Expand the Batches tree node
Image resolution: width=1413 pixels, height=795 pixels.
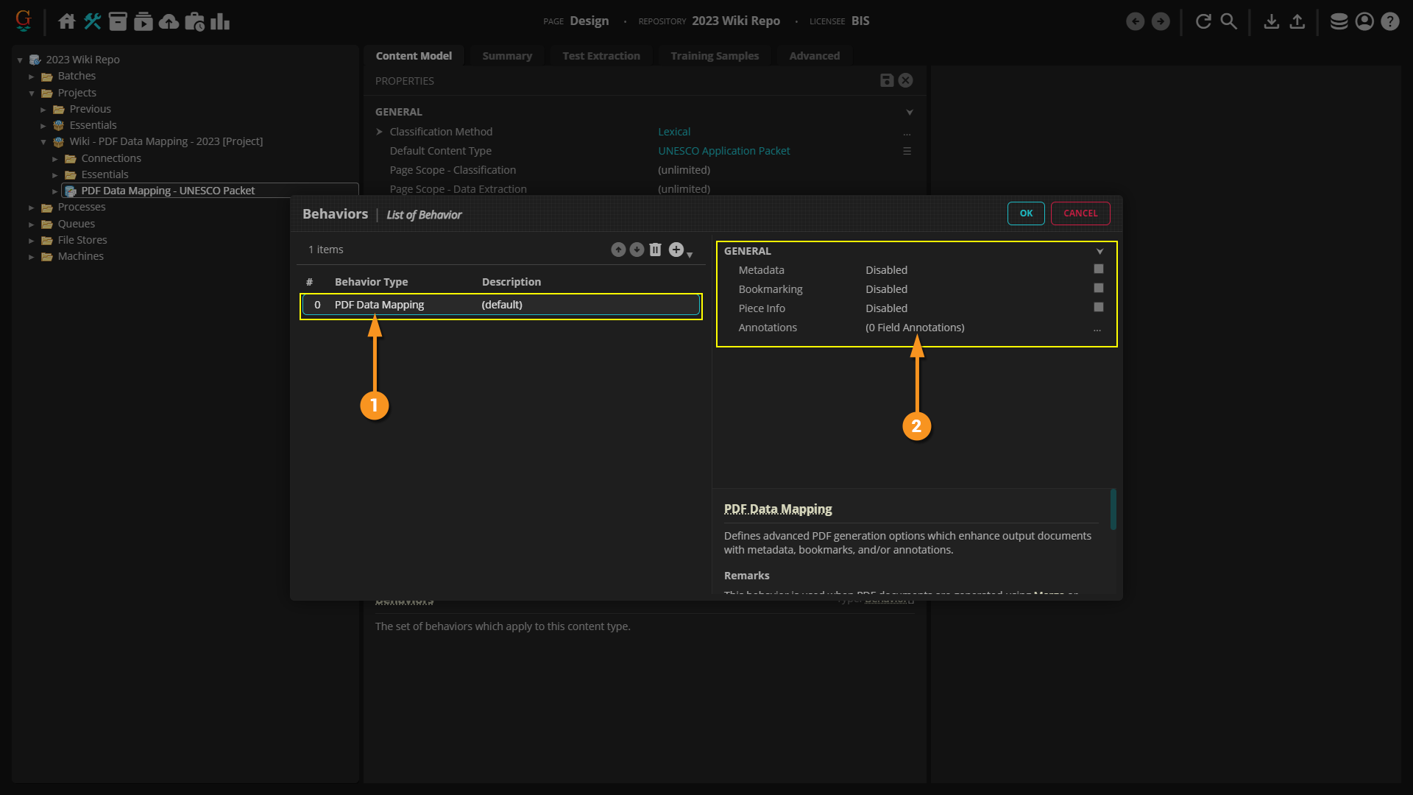click(x=32, y=77)
